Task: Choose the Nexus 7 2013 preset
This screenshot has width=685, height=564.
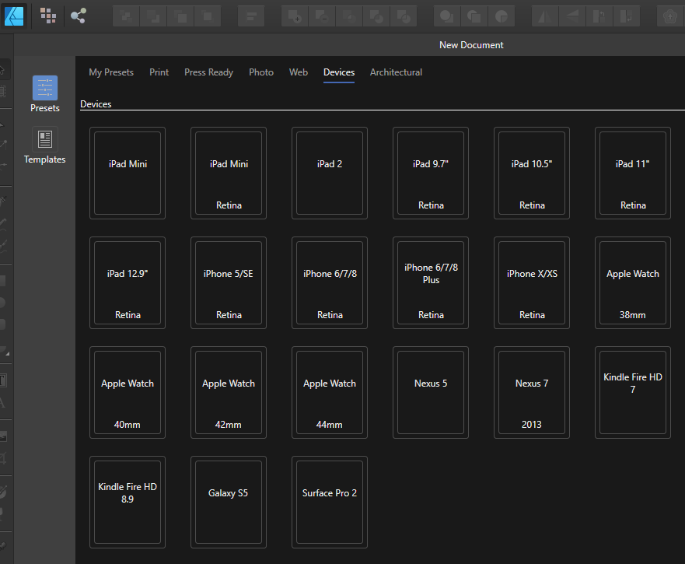Action: tap(532, 393)
